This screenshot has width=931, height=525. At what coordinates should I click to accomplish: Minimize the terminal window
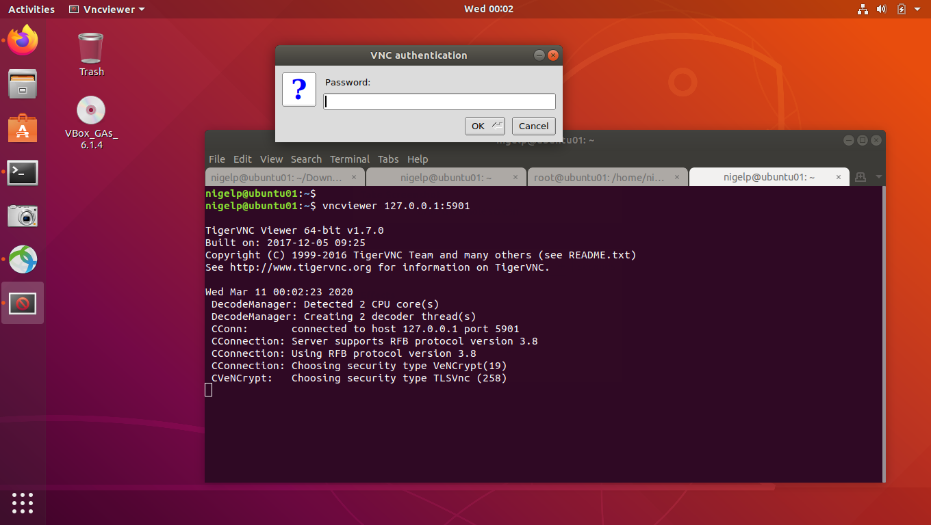pos(849,140)
